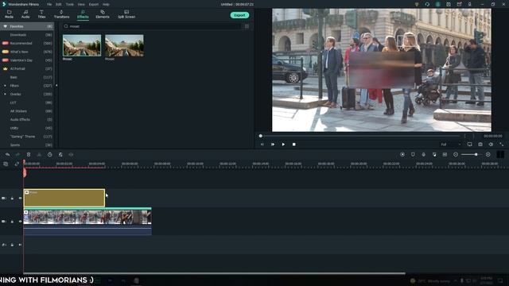Mute the audio track

click(20, 245)
